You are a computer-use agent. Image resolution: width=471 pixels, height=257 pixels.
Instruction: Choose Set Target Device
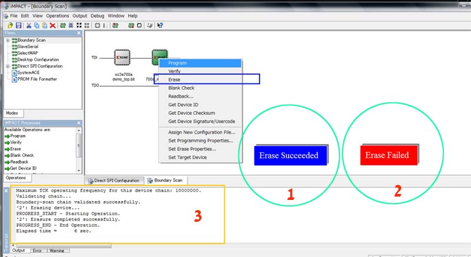click(x=200, y=158)
